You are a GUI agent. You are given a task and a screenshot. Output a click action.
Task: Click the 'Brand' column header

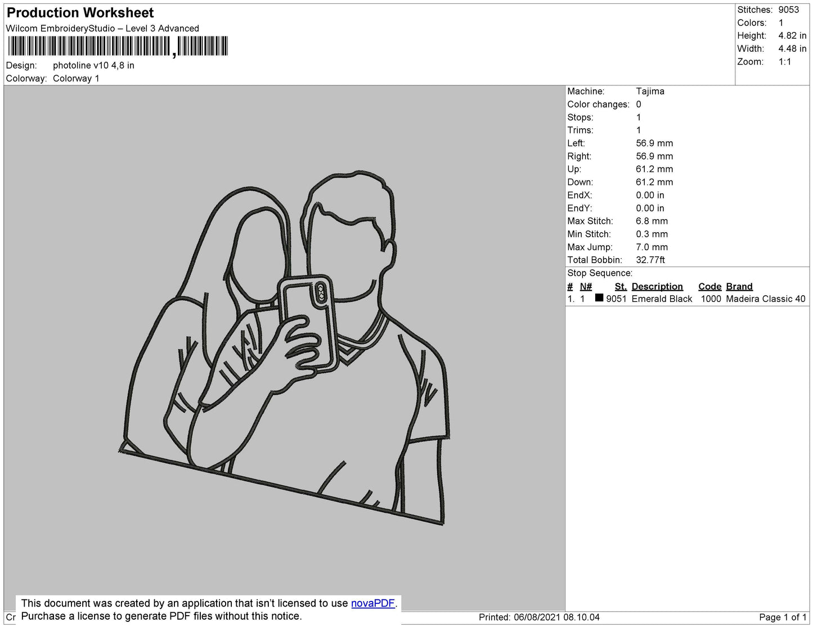click(739, 286)
